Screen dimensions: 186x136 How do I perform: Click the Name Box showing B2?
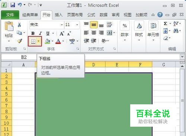pos(24,57)
